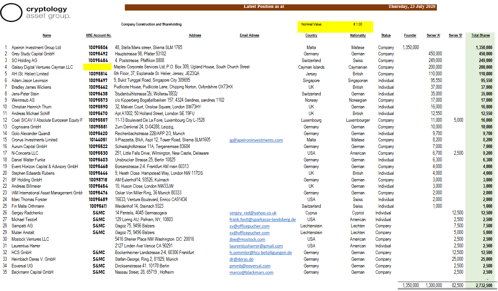The height and width of the screenshot is (291, 498).
Task: Click the Cryptology Asset Group circle logo
Action: (11, 13)
